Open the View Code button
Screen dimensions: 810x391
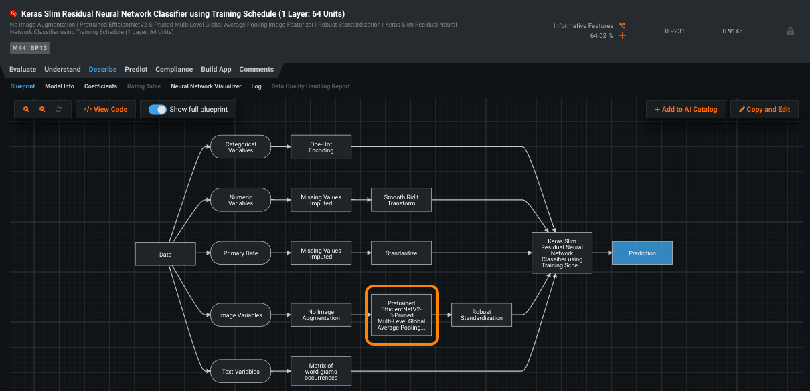106,110
